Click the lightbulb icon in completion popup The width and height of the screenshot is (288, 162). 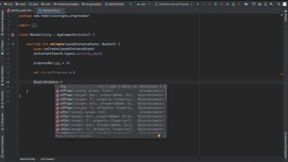pos(159,136)
